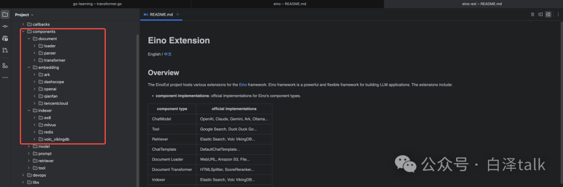563x187 pixels.
Task: Collapse the indexer folder chevron
Action: click(29, 111)
